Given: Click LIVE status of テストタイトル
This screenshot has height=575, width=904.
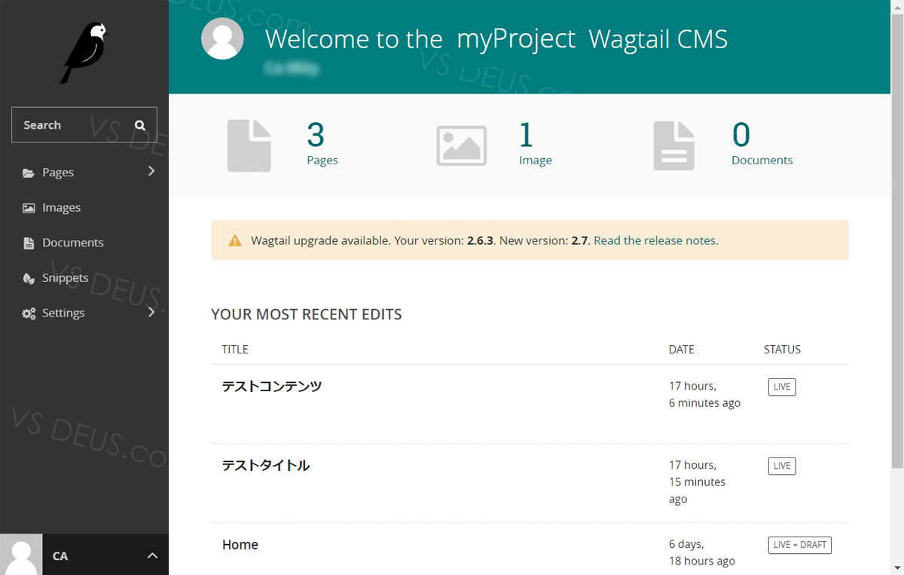Looking at the screenshot, I should 782,466.
